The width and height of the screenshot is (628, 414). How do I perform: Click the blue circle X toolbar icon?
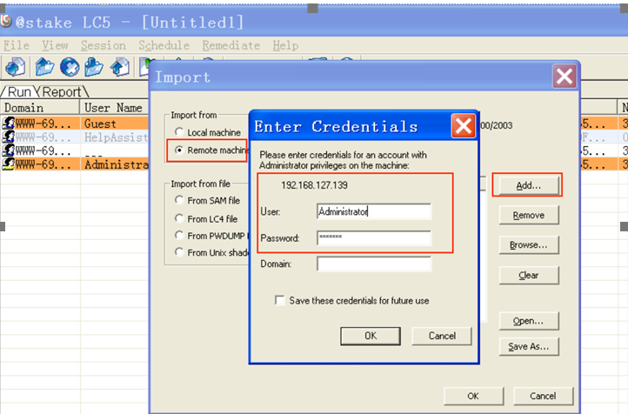(70, 67)
